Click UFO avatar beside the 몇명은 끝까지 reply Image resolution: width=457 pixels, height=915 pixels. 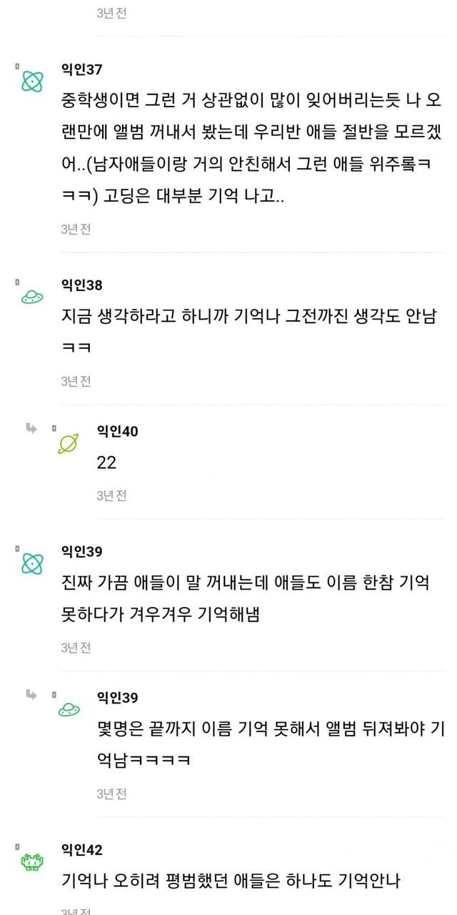[x=69, y=708]
